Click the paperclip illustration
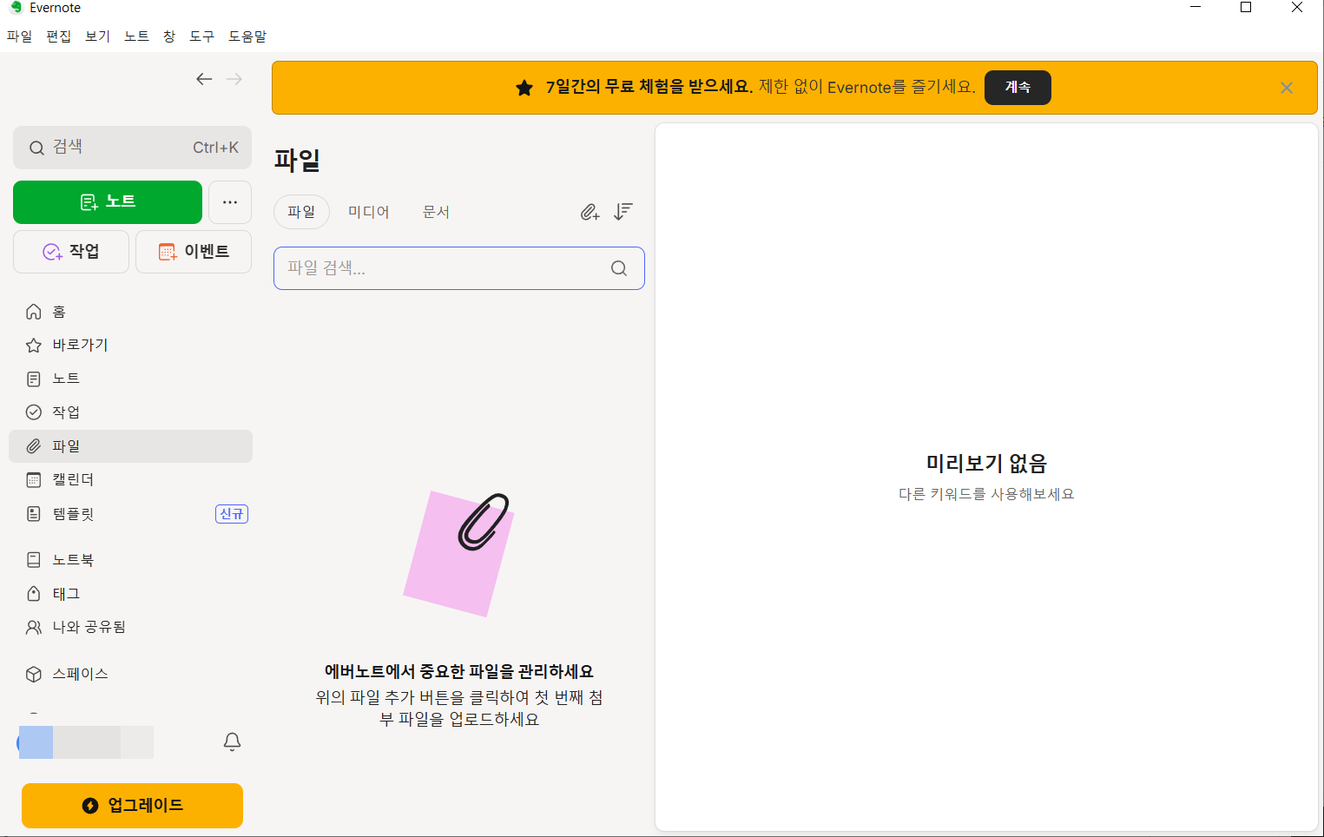Screen dimensions: 1324x837 (x=459, y=554)
